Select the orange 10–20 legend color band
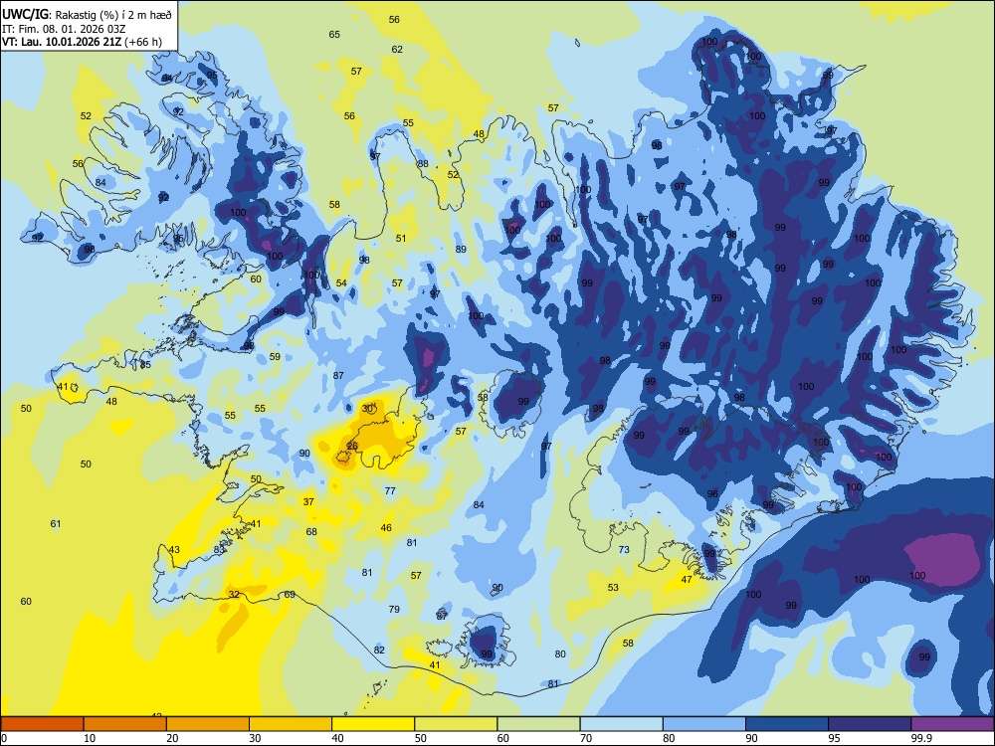This screenshot has width=995, height=746. 125,724
